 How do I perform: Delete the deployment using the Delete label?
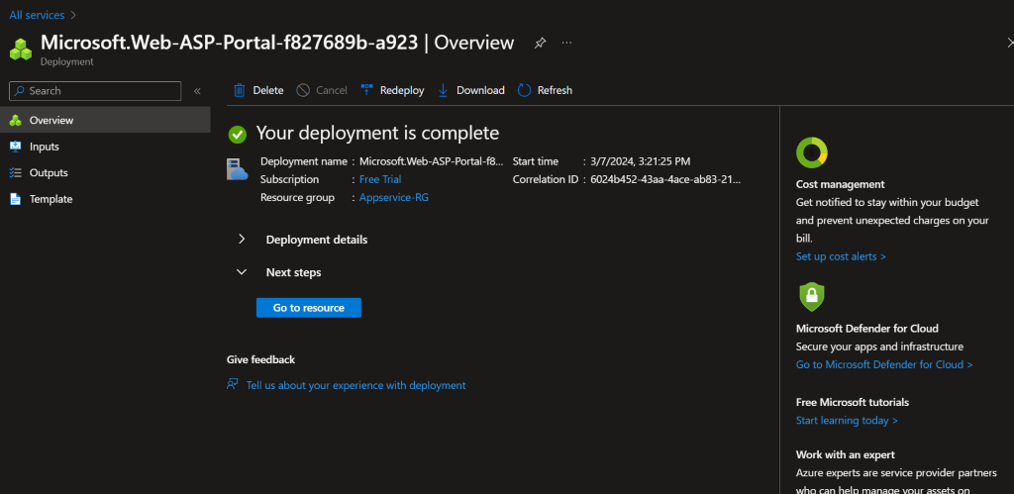click(267, 90)
